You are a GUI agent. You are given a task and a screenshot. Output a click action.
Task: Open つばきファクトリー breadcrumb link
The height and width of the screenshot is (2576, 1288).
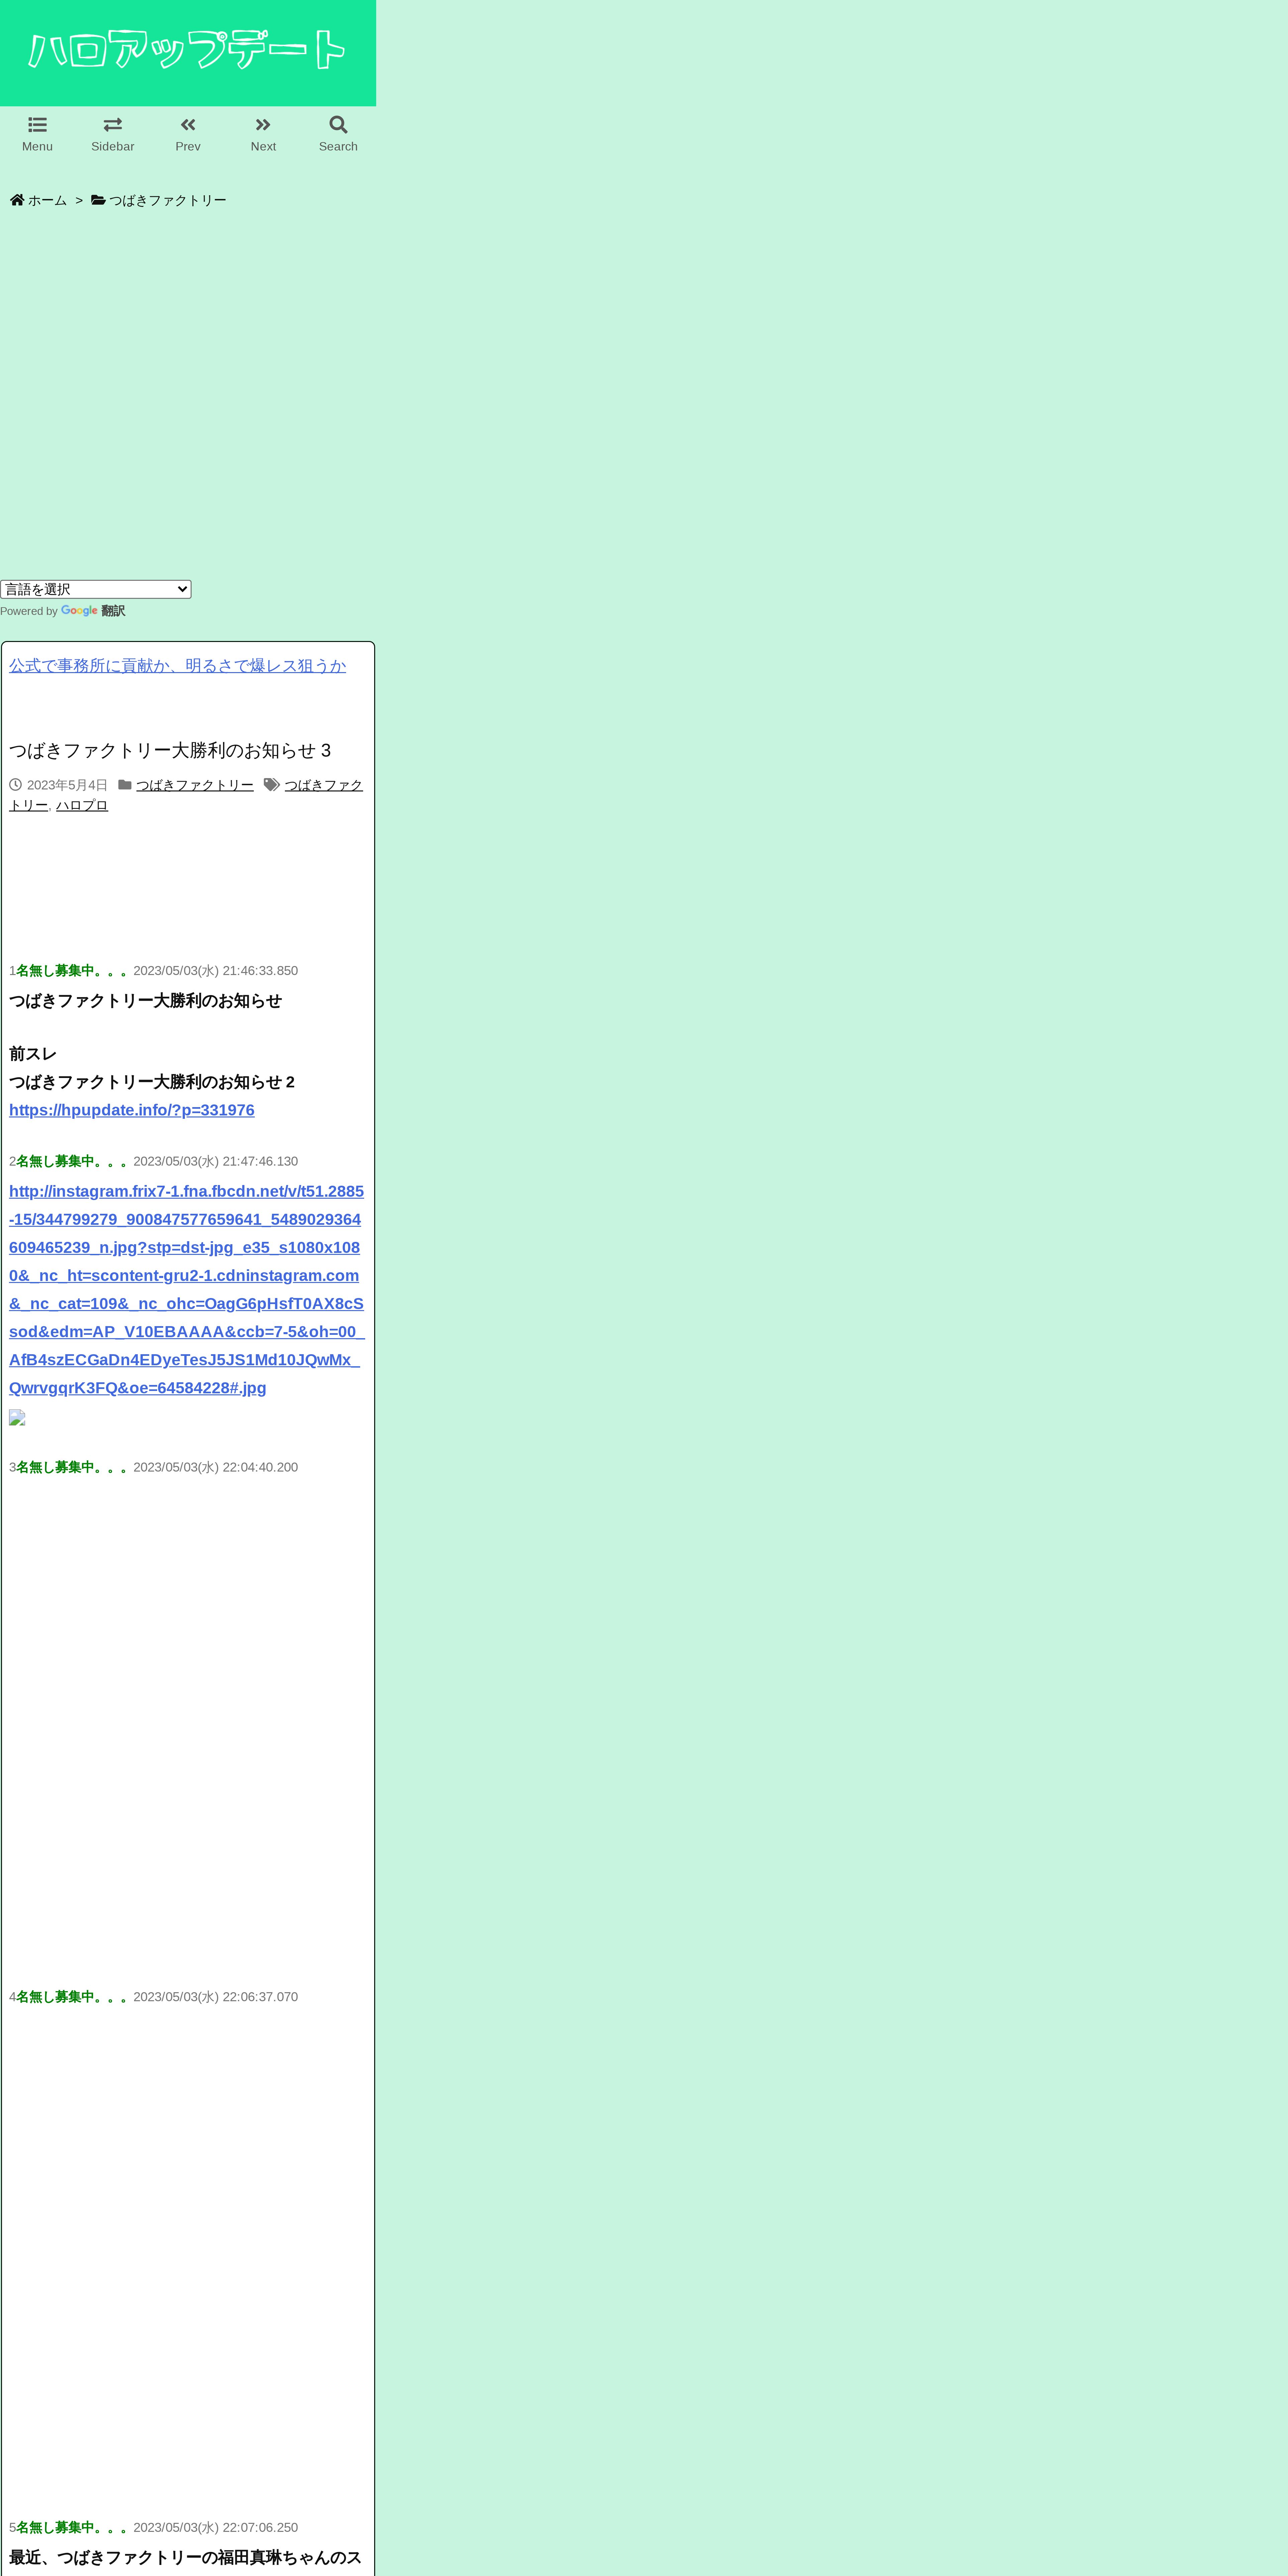(x=168, y=200)
